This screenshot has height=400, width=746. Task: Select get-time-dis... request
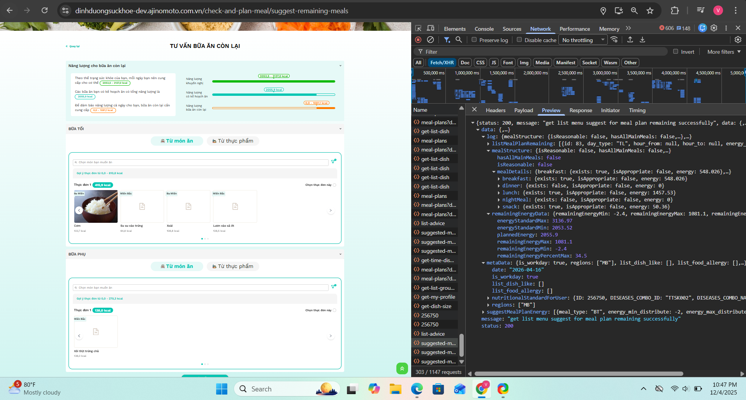click(x=435, y=261)
